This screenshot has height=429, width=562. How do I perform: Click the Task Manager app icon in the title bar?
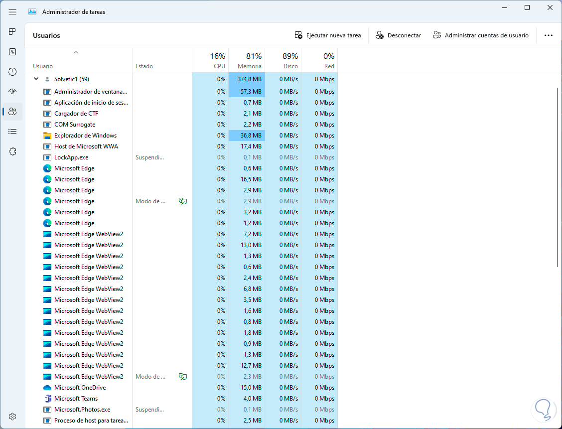[32, 12]
